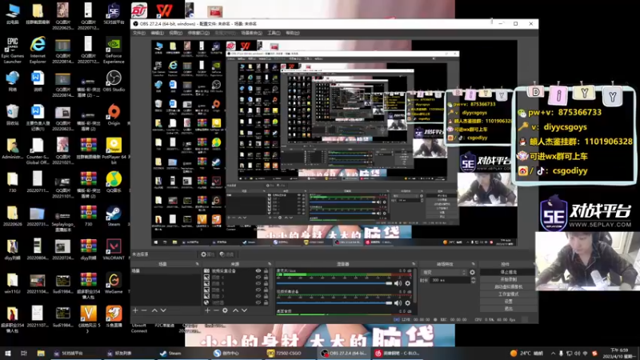
Task: Click the 开始录制 start recording button
Action: [508, 279]
